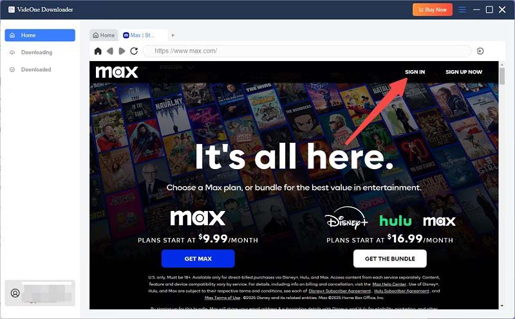This screenshot has height=319, width=515.
Task: Reload the page with refresh icon
Action: click(134, 51)
